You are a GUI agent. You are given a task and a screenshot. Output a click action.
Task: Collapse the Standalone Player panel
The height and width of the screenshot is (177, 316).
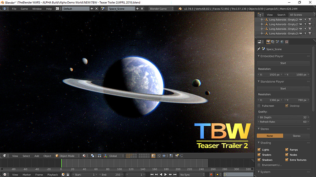point(259,81)
